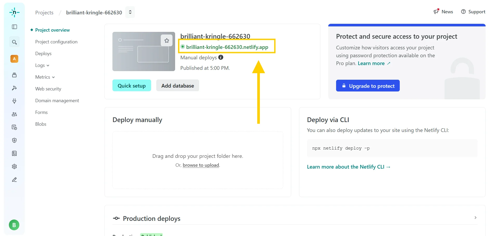Click the Manual deploys label
Screen dimensions: 495x236
point(199,57)
